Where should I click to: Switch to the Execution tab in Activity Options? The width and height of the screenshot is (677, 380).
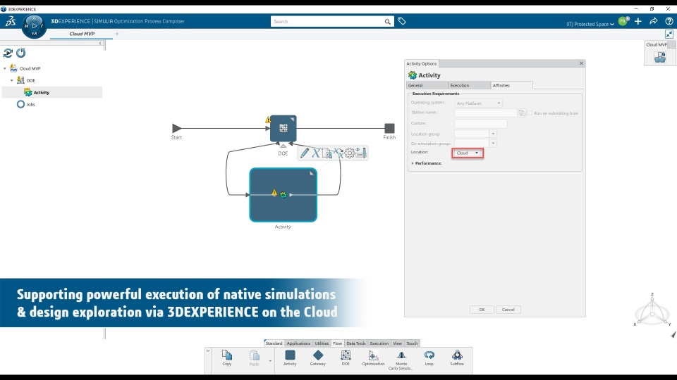470,85
